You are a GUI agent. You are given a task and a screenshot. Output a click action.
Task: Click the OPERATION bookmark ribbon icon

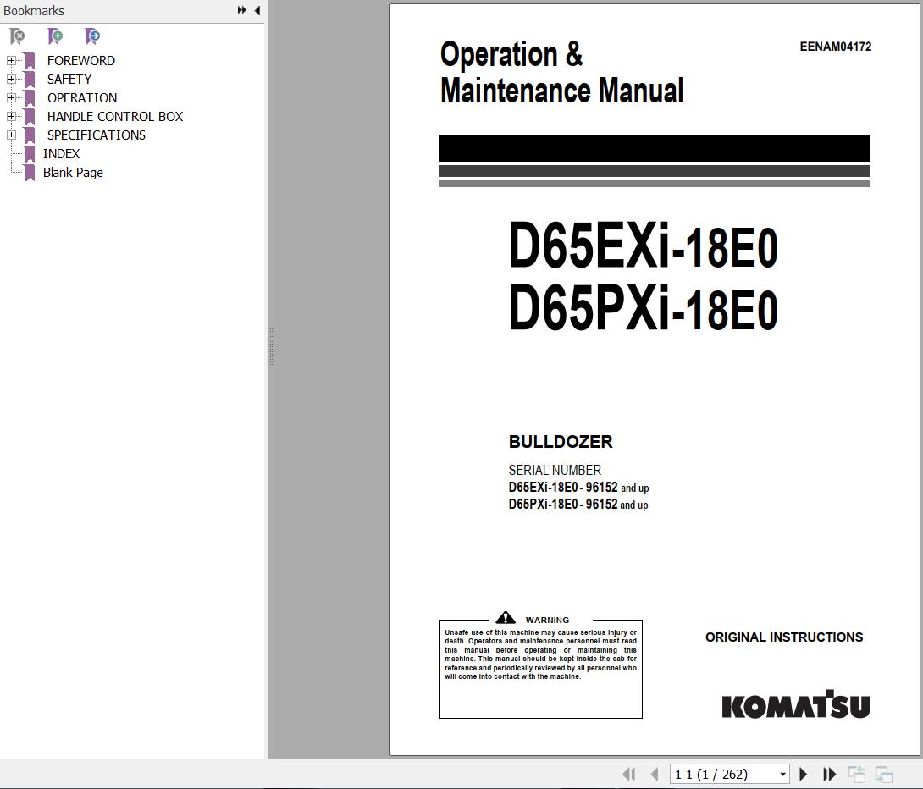(x=30, y=97)
